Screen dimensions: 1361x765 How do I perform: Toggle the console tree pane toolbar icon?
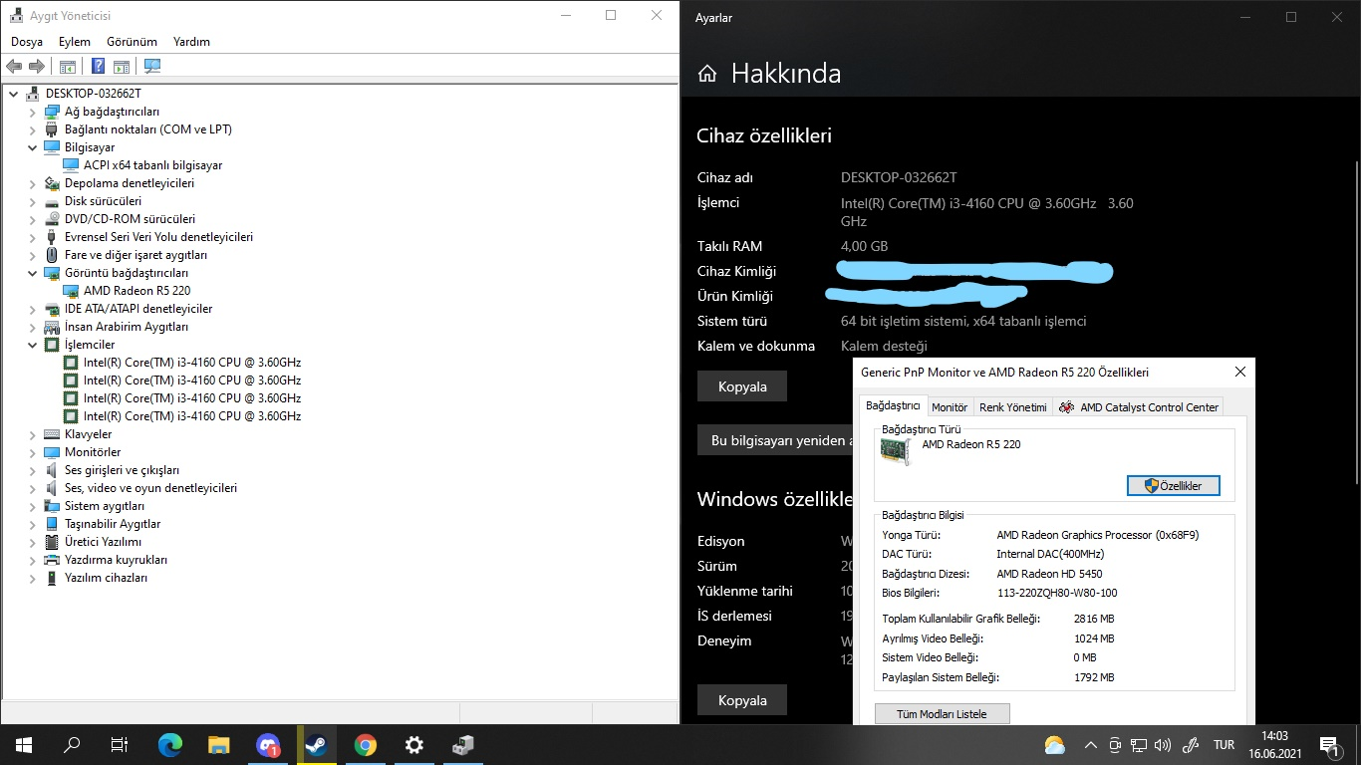tap(68, 67)
